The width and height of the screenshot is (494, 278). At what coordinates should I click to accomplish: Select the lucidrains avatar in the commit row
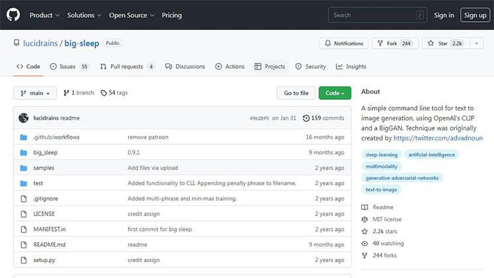point(23,118)
